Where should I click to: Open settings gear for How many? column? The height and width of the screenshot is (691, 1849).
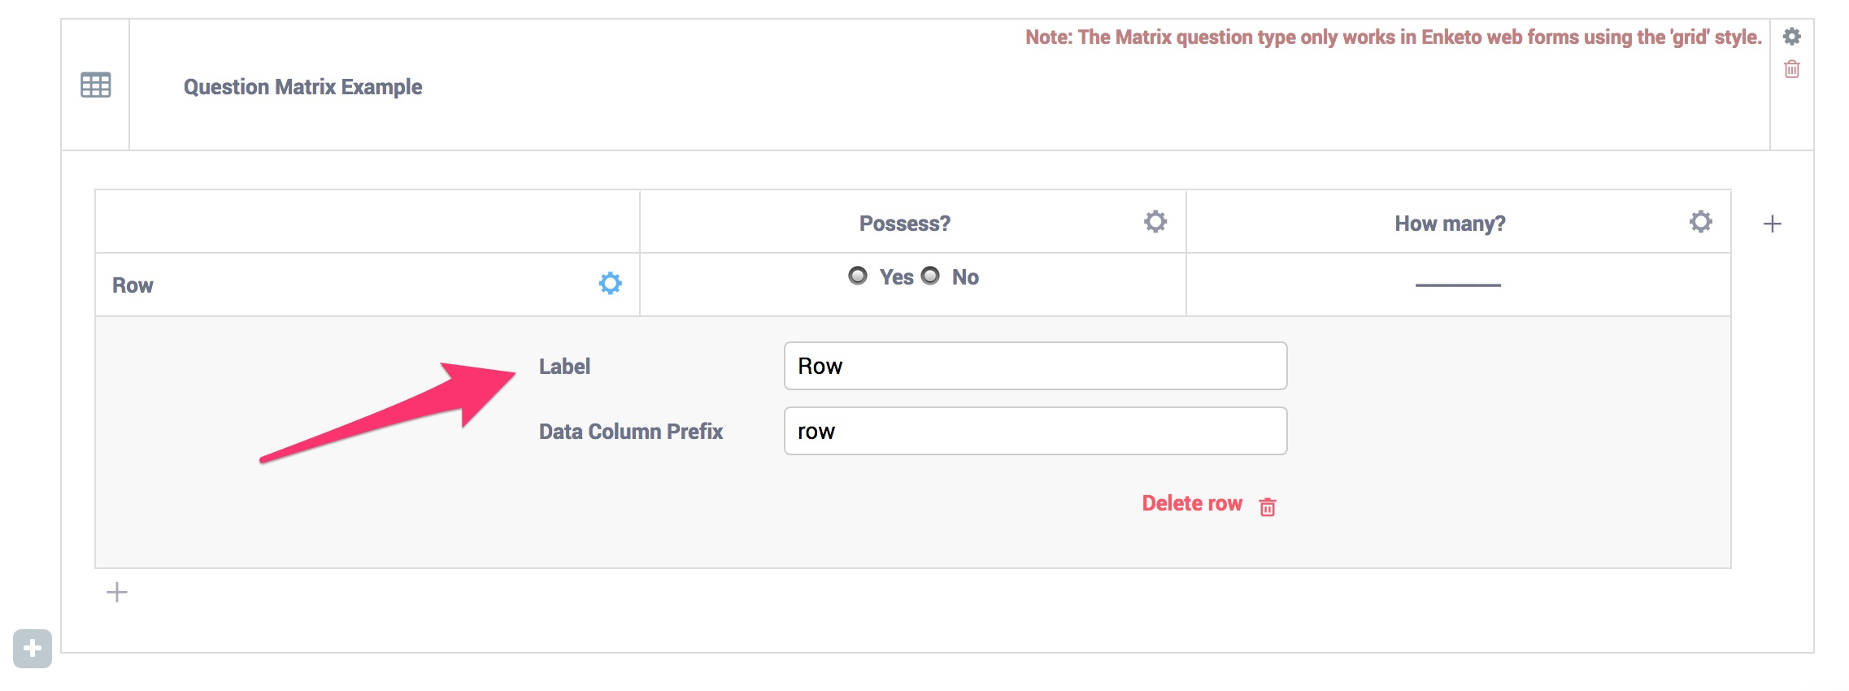coord(1700,222)
